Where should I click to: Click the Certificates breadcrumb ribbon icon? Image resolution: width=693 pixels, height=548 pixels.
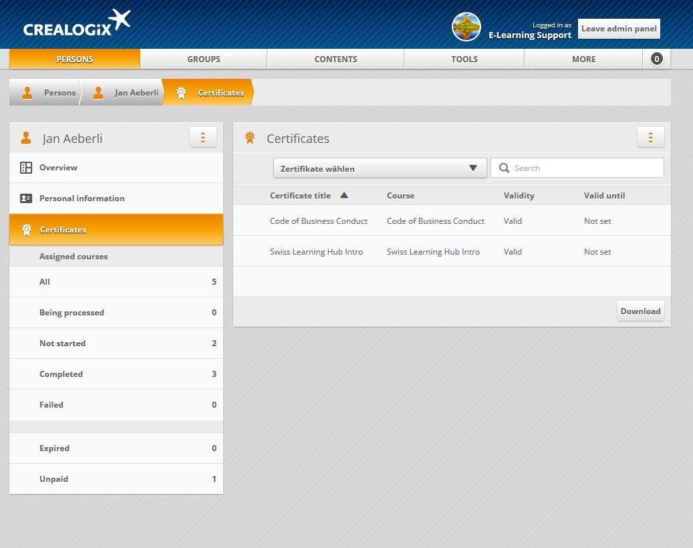(181, 93)
